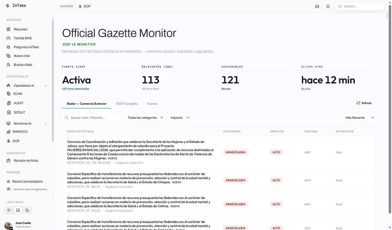Click the DETECTADO column header
The image size is (392, 230).
pos(345,132)
